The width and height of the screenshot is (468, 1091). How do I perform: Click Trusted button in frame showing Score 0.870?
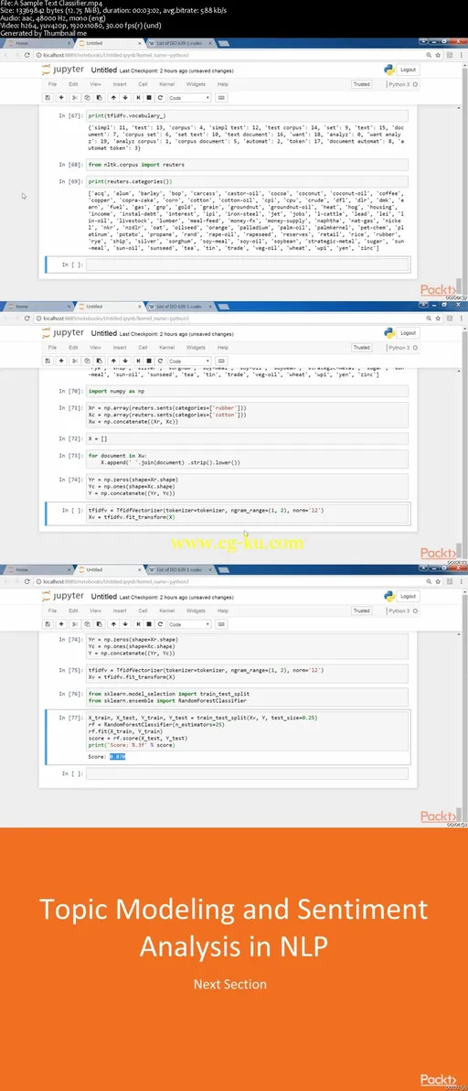click(361, 610)
